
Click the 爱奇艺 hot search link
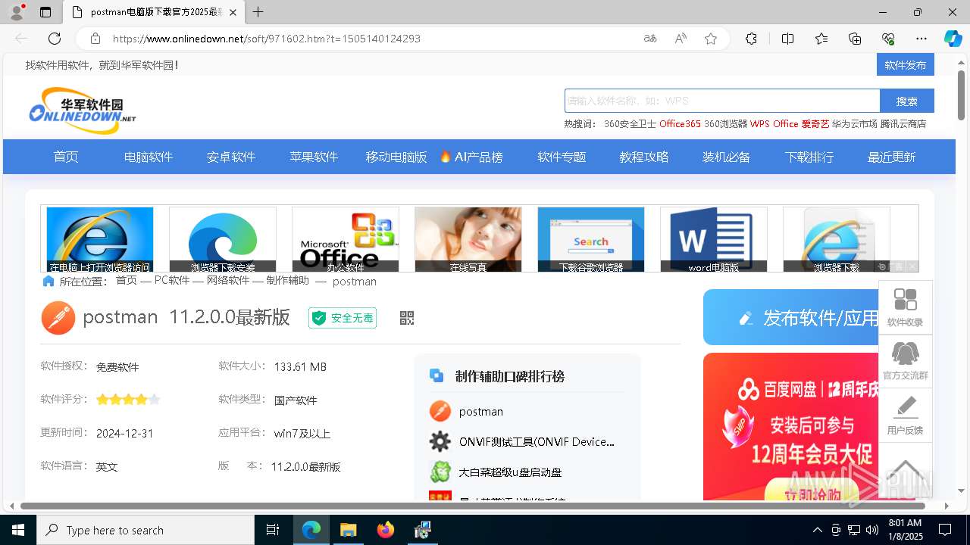click(x=815, y=123)
